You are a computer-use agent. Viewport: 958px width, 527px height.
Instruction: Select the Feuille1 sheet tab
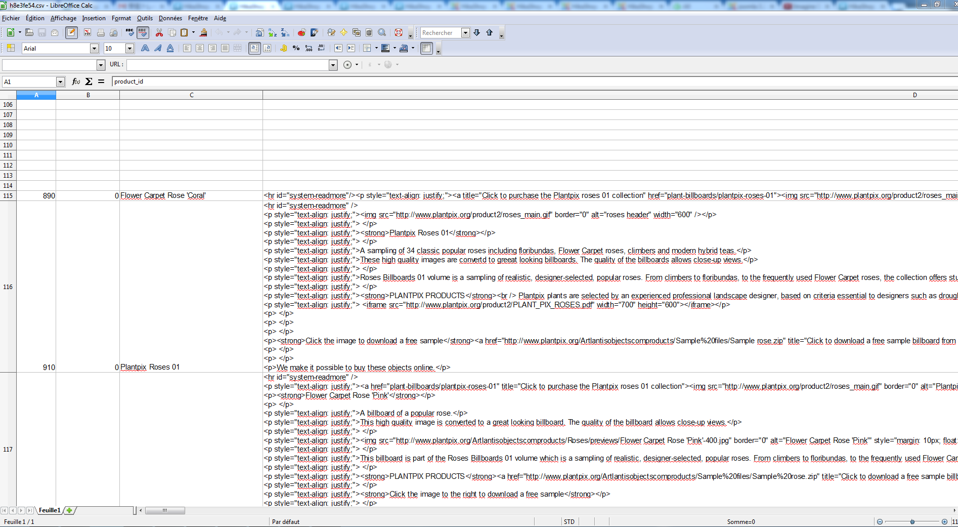click(x=50, y=510)
